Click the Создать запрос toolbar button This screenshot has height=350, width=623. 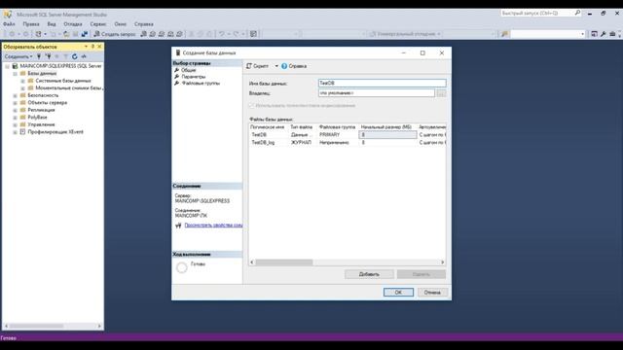(115, 34)
